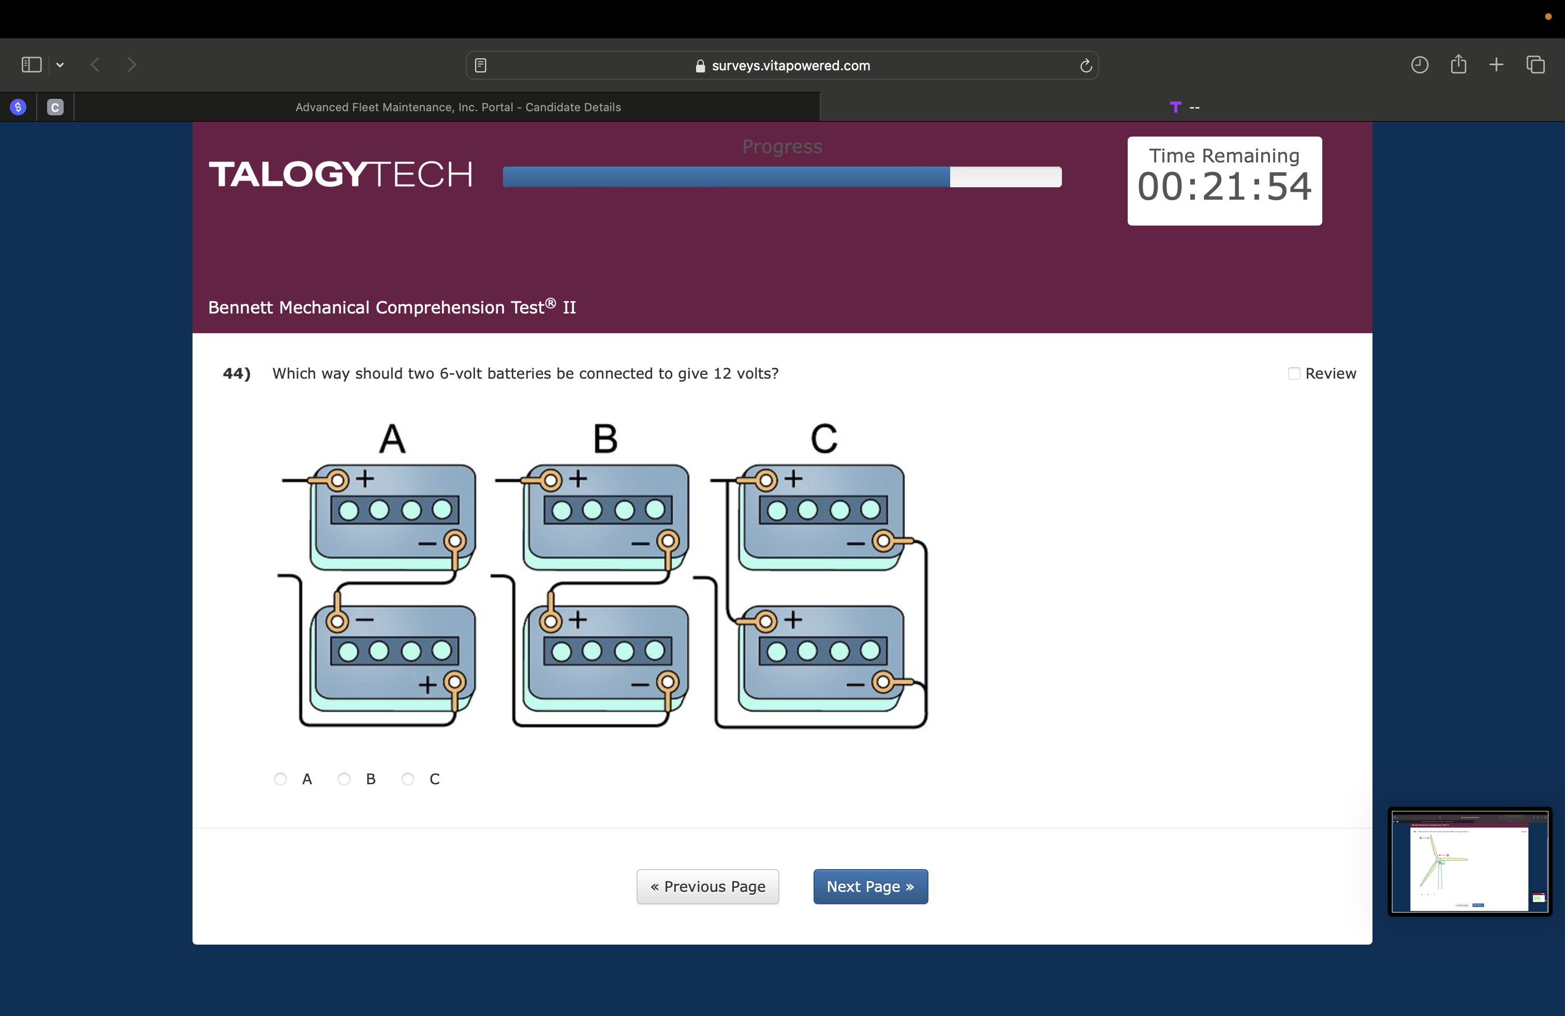This screenshot has height=1016, width=1565.
Task: Check the Review checkbox
Action: [1293, 373]
